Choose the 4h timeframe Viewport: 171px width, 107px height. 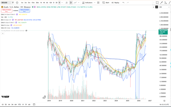[x=44, y=2]
